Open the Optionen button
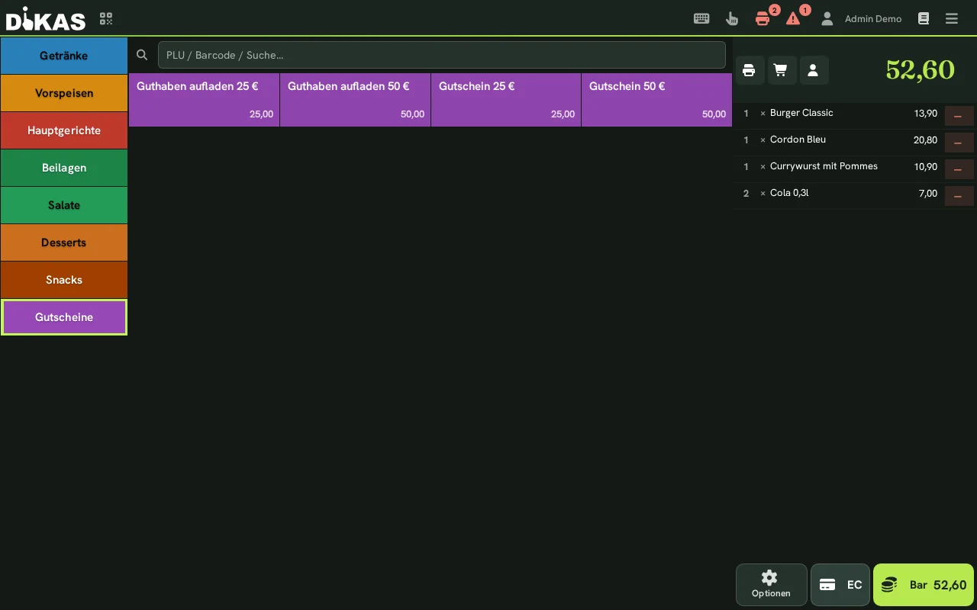977x610 pixels. pyautogui.click(x=771, y=585)
